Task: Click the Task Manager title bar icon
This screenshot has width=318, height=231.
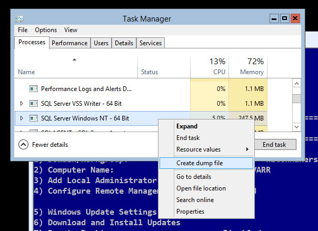Action: click(20, 18)
